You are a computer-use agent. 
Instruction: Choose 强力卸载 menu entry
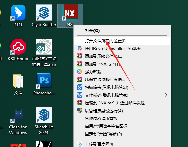point(122,72)
